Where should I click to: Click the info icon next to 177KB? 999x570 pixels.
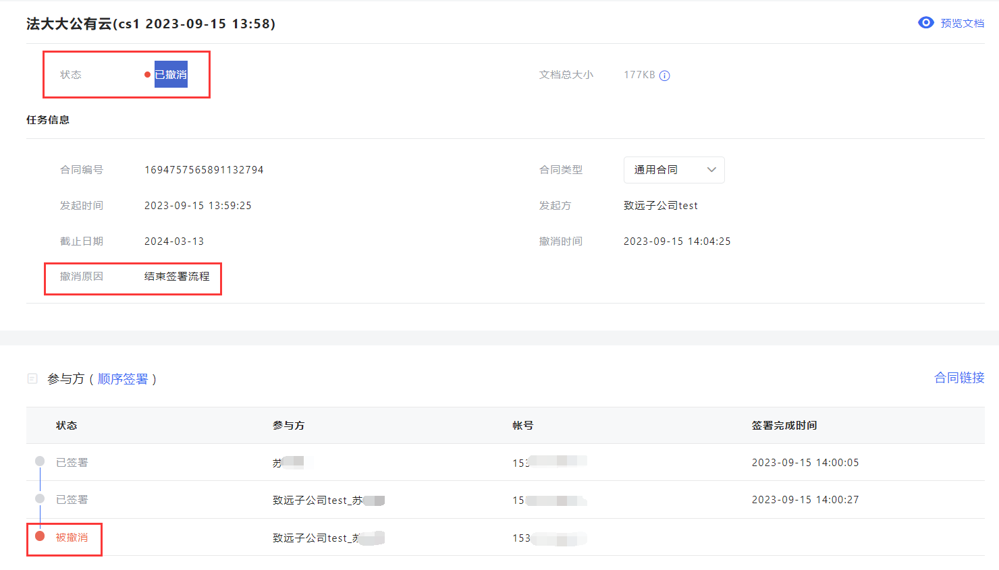point(665,76)
